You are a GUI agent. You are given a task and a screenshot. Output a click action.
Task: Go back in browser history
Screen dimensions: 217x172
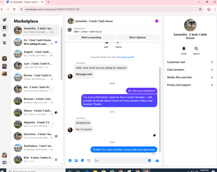2,9
